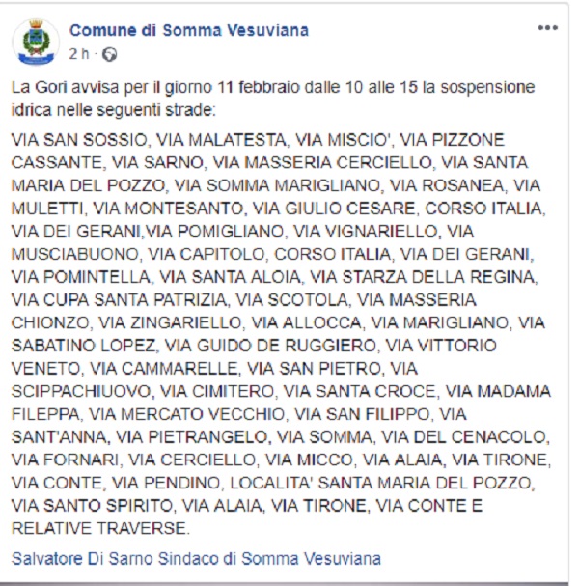Open the Comune di Somma Vesuviana page name

[x=189, y=30]
